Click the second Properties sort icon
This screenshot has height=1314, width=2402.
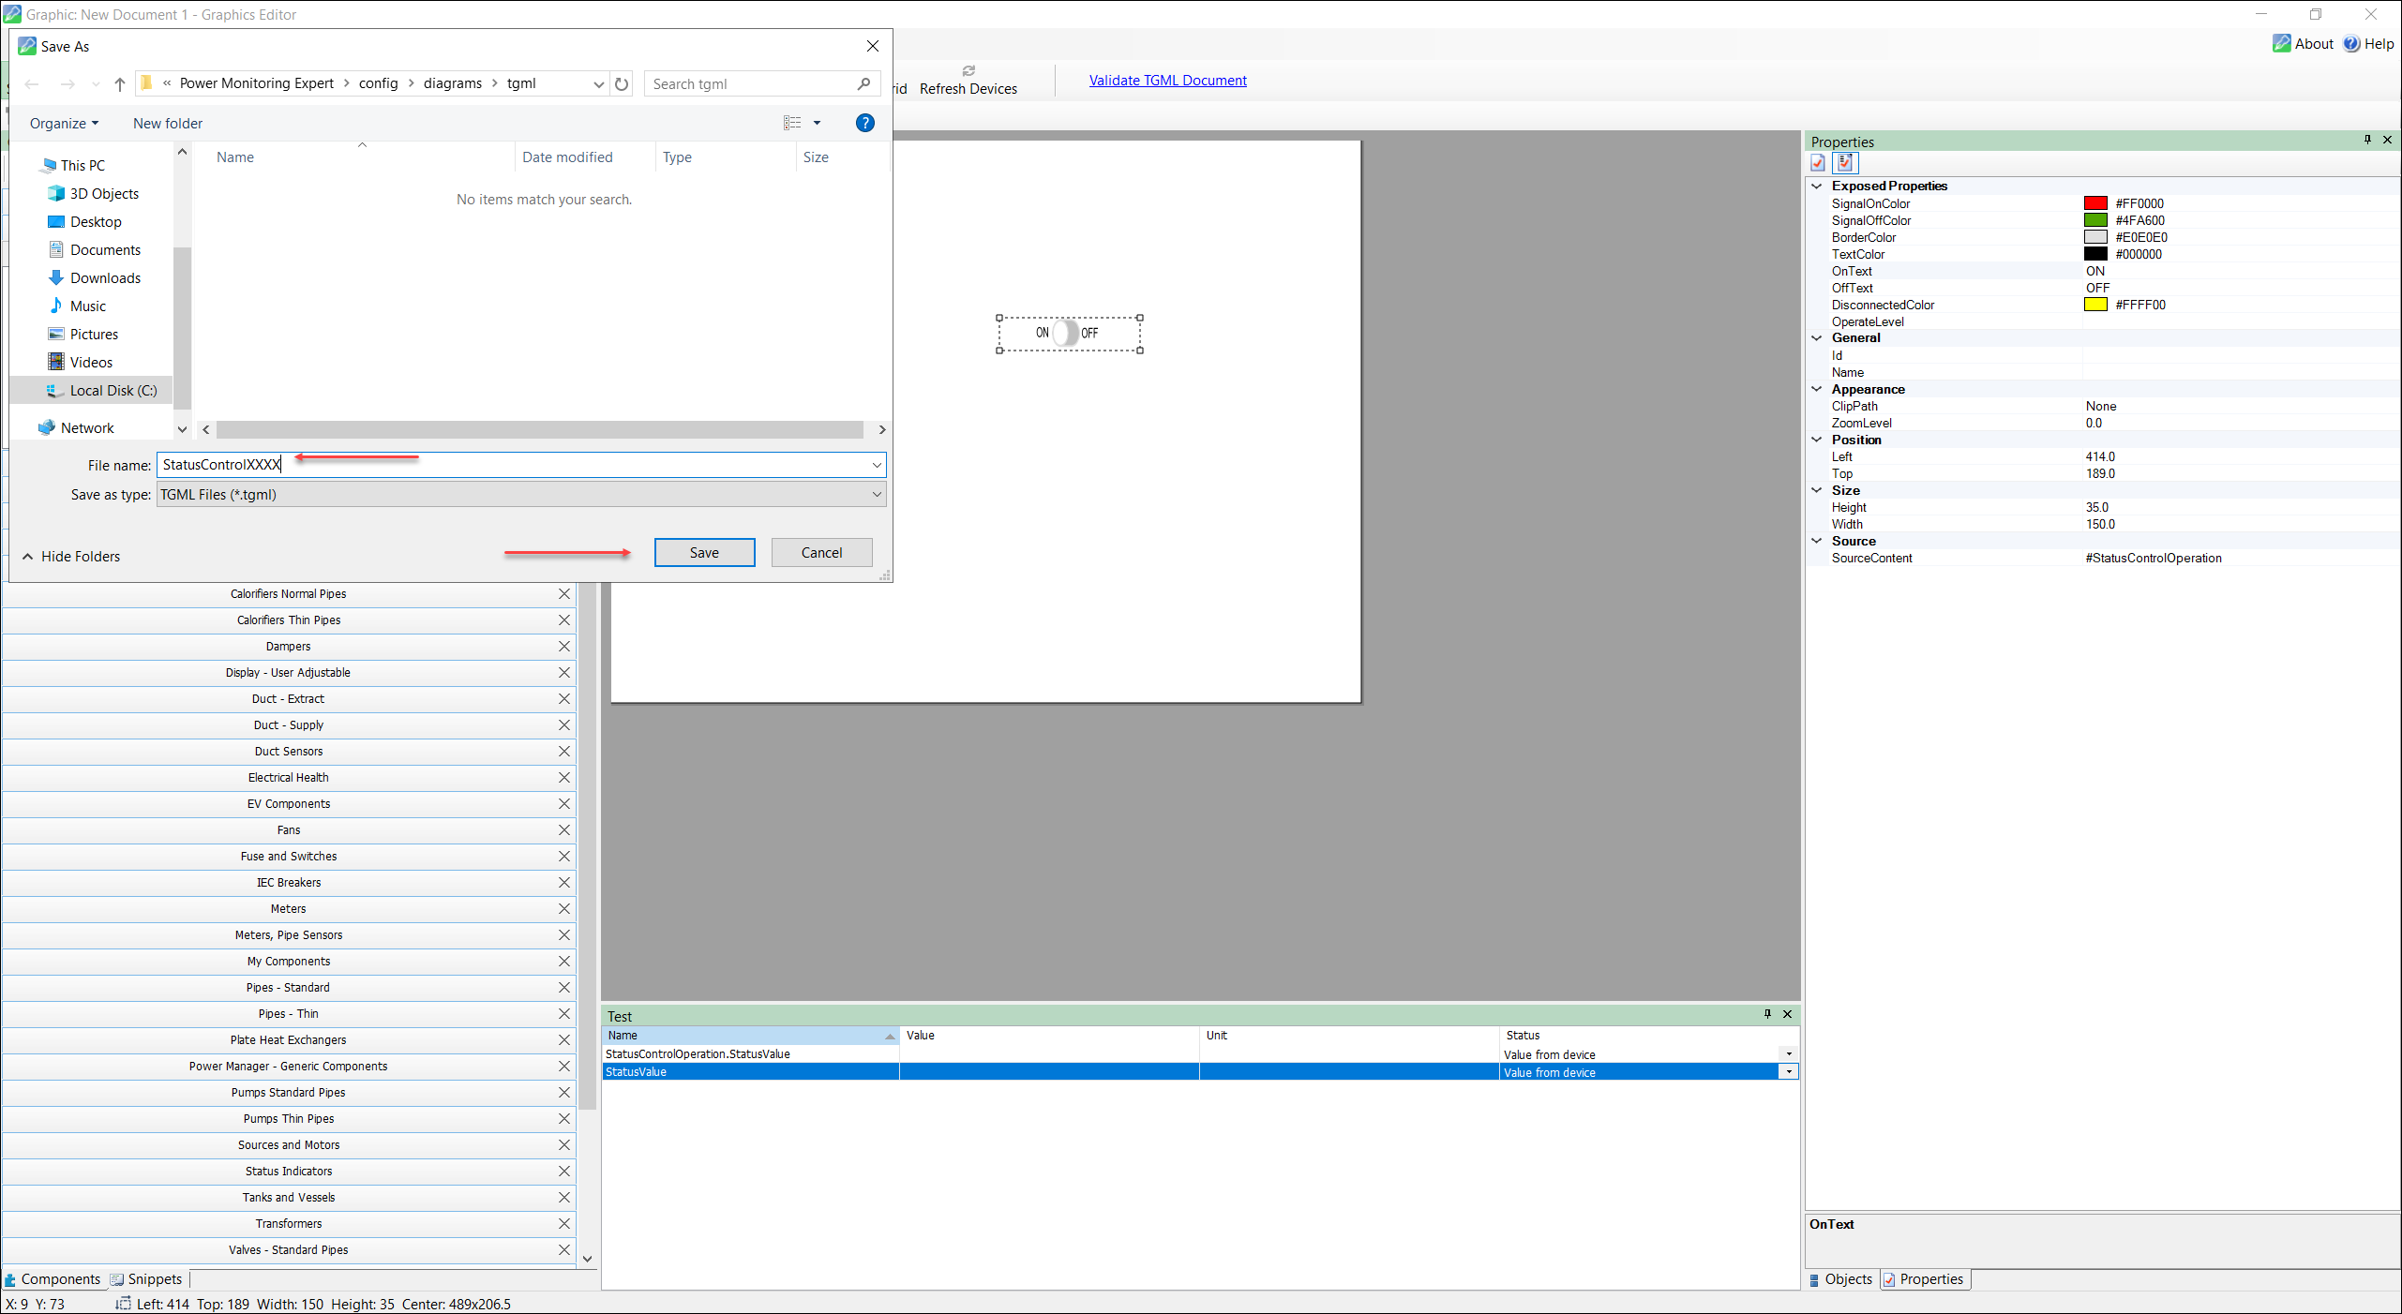pos(1844,163)
